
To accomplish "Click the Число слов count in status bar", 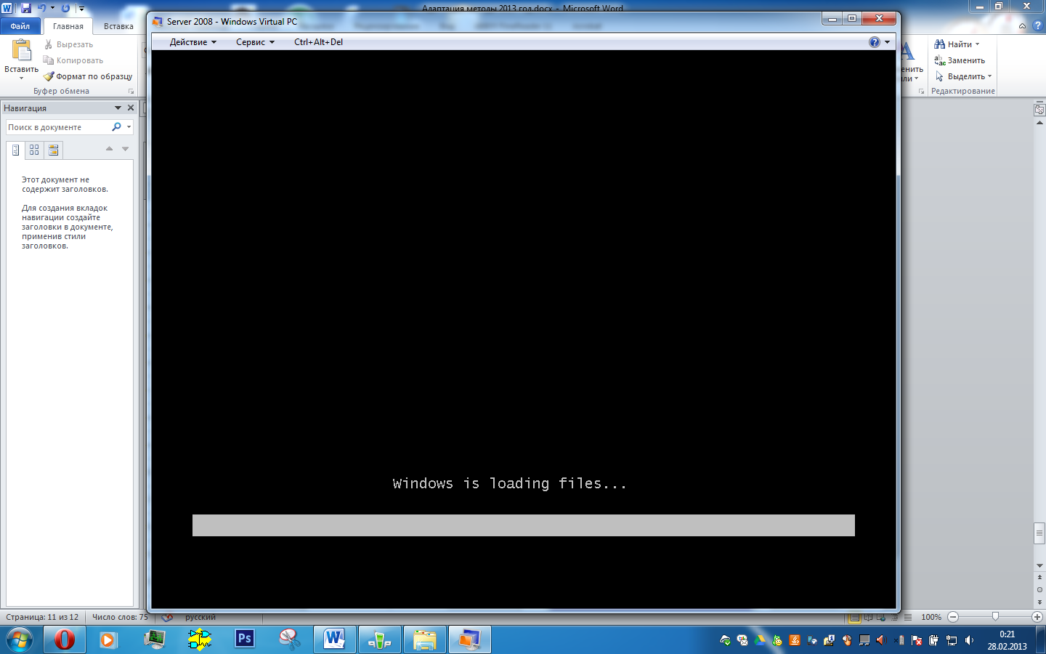I will pyautogui.click(x=119, y=617).
